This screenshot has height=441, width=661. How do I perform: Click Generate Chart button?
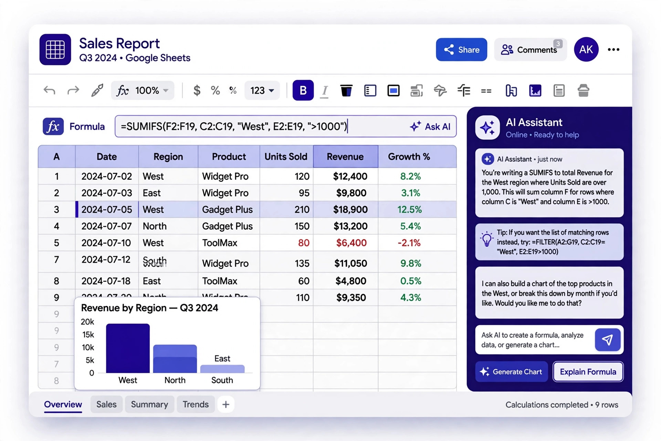pyautogui.click(x=512, y=372)
